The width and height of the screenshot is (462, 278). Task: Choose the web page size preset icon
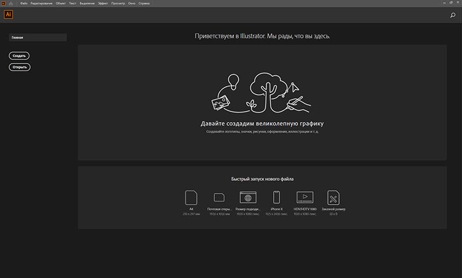pos(248,197)
